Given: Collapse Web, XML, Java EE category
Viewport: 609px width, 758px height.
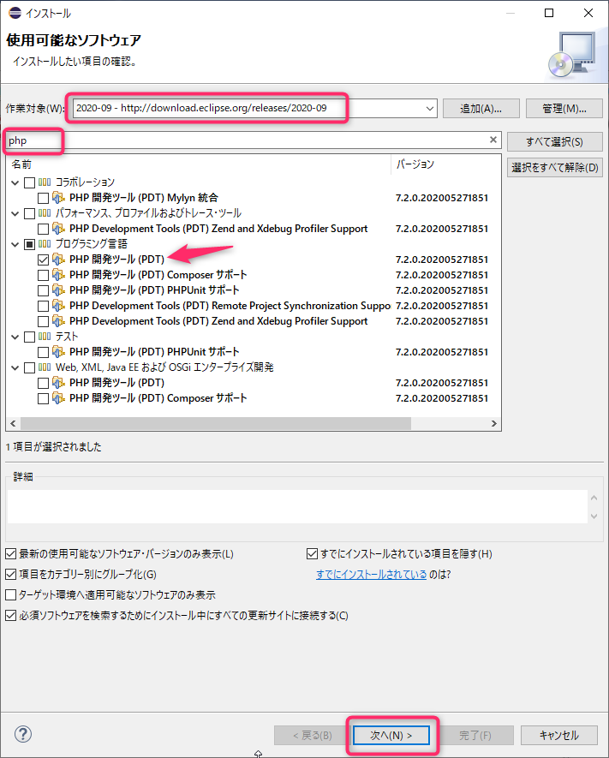Looking at the screenshot, I should [x=15, y=368].
